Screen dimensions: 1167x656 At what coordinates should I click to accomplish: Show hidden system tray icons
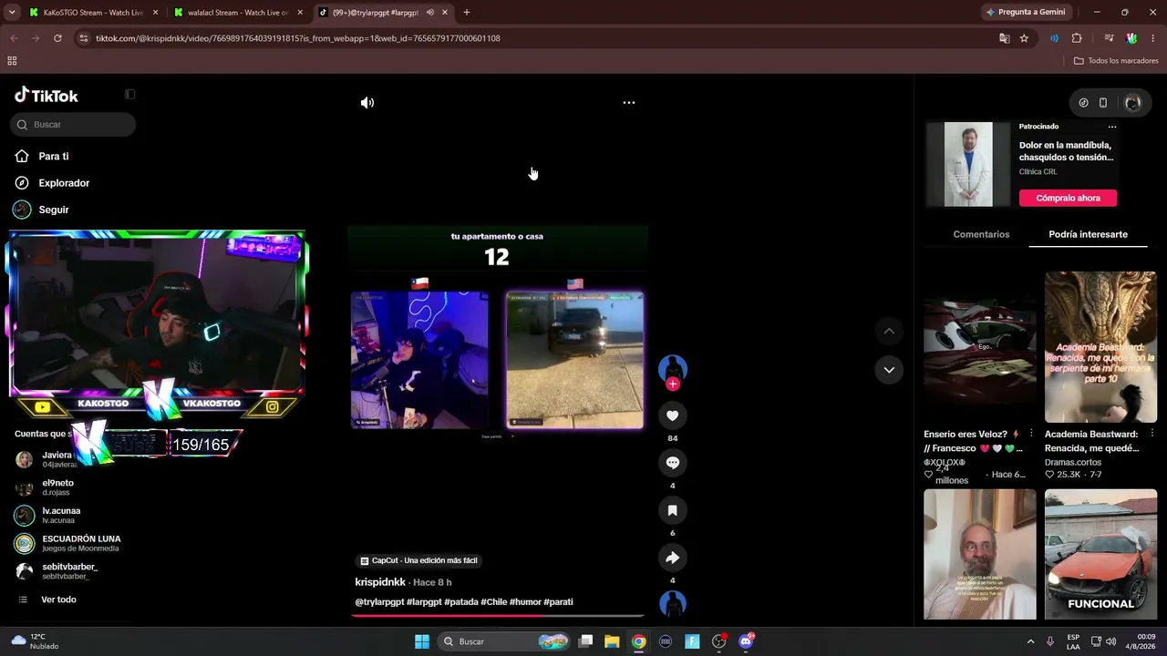1030,641
